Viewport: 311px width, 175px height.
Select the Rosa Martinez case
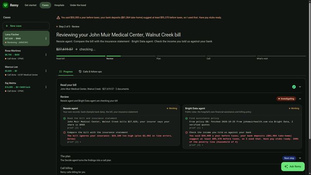(26, 54)
